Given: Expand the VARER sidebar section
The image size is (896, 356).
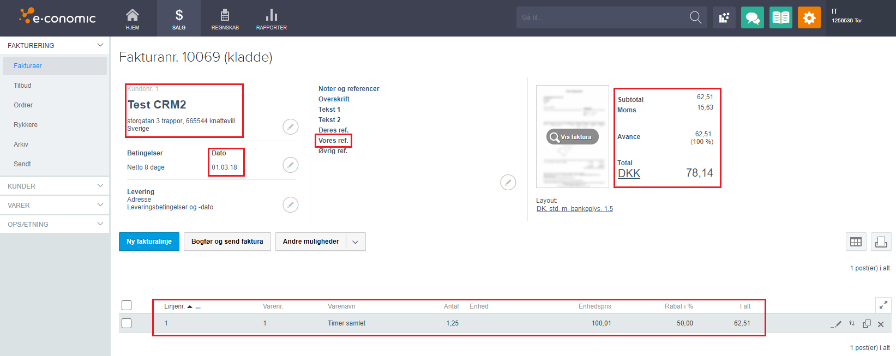Looking at the screenshot, I should [x=55, y=205].
